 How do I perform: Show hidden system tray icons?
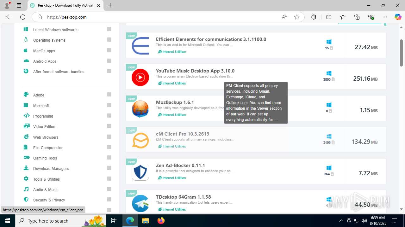(x=341, y=221)
